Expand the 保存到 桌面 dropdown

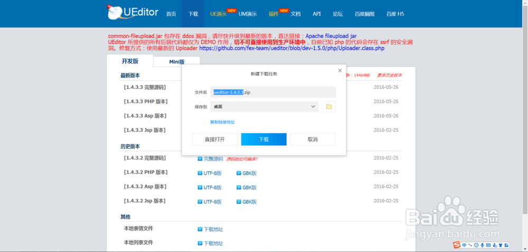(265, 107)
